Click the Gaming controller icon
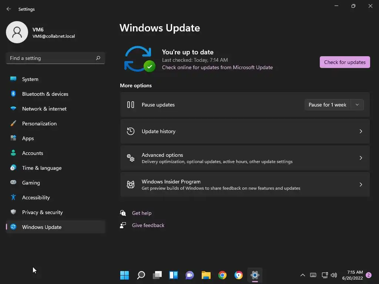Screen dimensions: 379x284 coord(13,182)
